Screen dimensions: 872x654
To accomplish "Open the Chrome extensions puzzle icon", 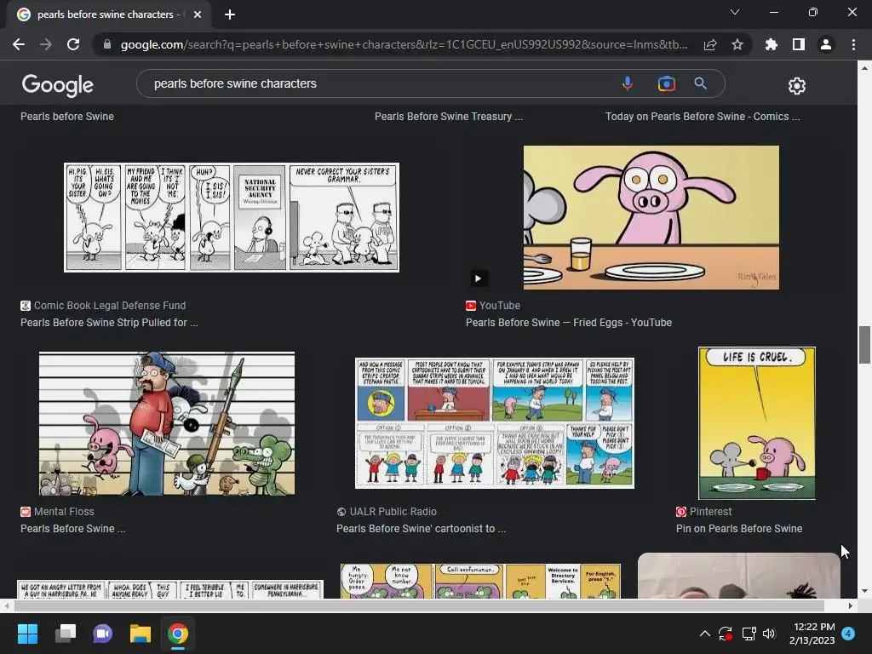I will (x=772, y=44).
